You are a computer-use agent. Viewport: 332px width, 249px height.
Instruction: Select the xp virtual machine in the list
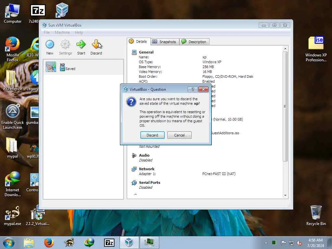(x=83, y=67)
